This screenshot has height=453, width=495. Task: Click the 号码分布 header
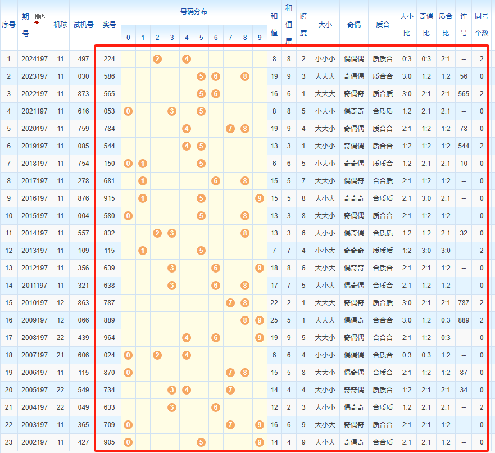point(194,12)
